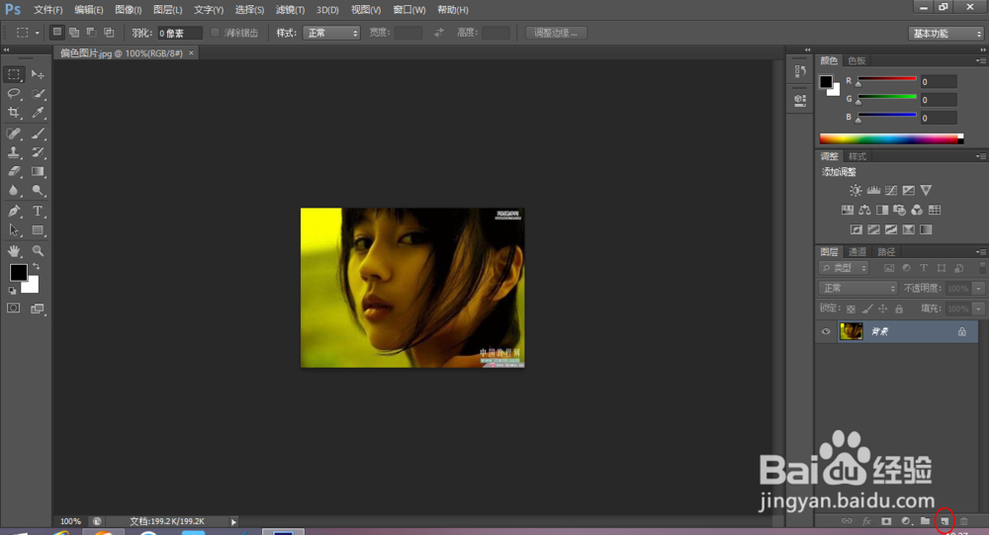Image resolution: width=989 pixels, height=535 pixels.
Task: Select the Eyedropper tool
Action: point(38,113)
